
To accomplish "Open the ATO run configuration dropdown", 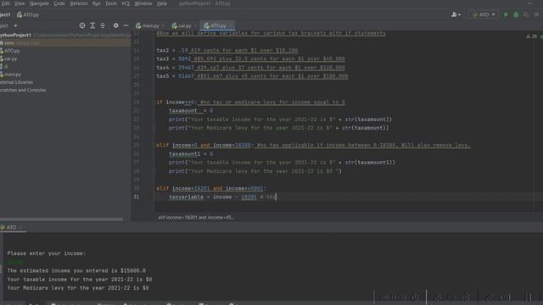I will point(484,15).
